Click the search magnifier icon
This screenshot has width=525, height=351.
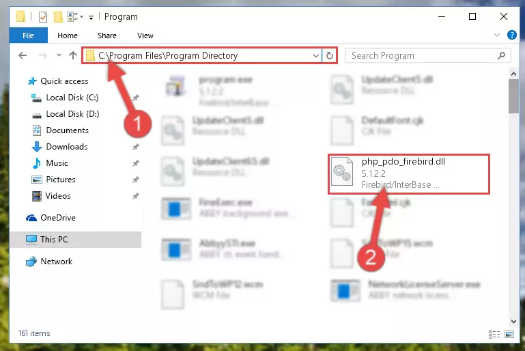tap(501, 55)
